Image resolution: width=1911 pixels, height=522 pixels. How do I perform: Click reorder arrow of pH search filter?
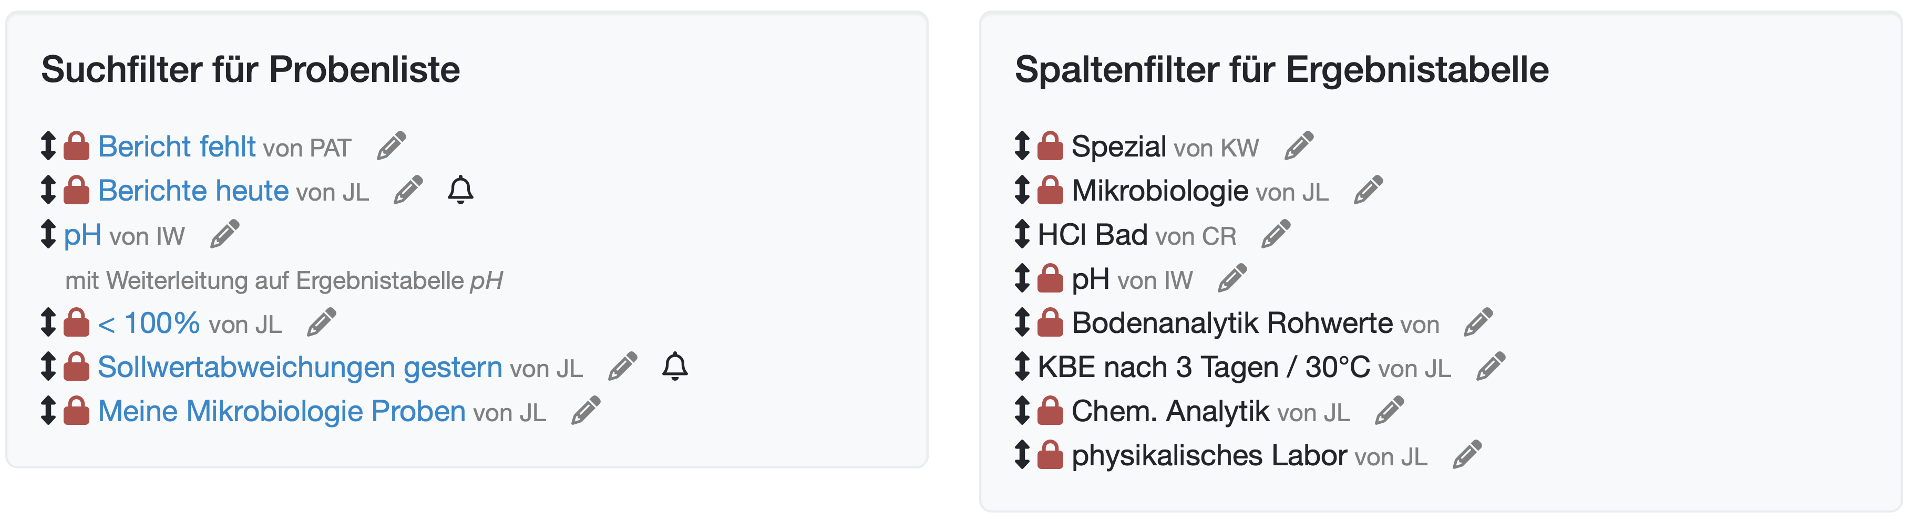(x=48, y=234)
